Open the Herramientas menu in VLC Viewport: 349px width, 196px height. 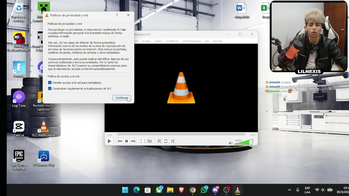click(x=192, y=41)
